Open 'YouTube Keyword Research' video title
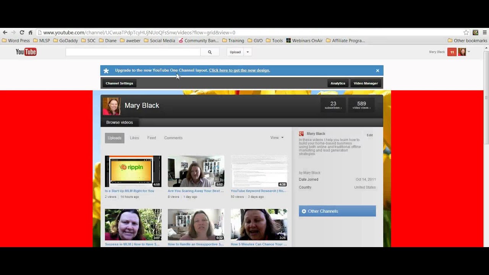489x275 pixels. 258,191
